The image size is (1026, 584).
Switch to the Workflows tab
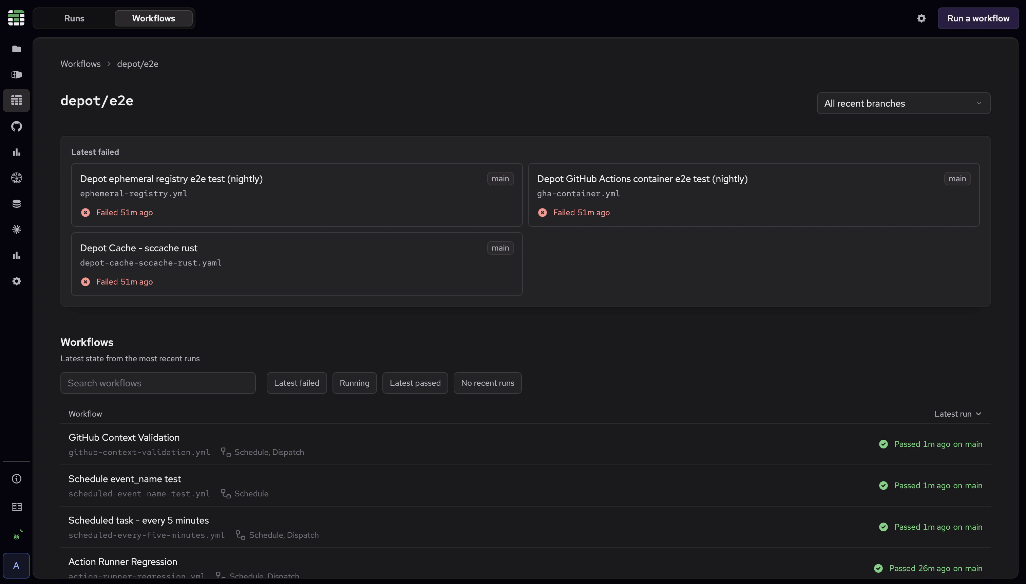click(x=153, y=18)
